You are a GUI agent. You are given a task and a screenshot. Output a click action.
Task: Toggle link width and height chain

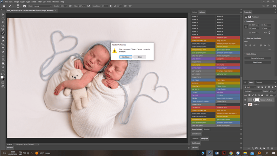[246, 27]
